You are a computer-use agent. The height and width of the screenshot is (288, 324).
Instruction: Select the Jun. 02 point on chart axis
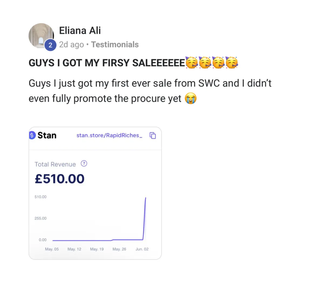142,249
